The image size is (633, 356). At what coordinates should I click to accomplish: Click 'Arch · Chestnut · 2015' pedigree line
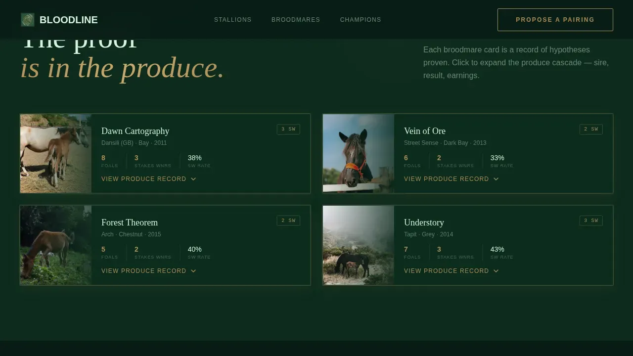click(x=131, y=234)
